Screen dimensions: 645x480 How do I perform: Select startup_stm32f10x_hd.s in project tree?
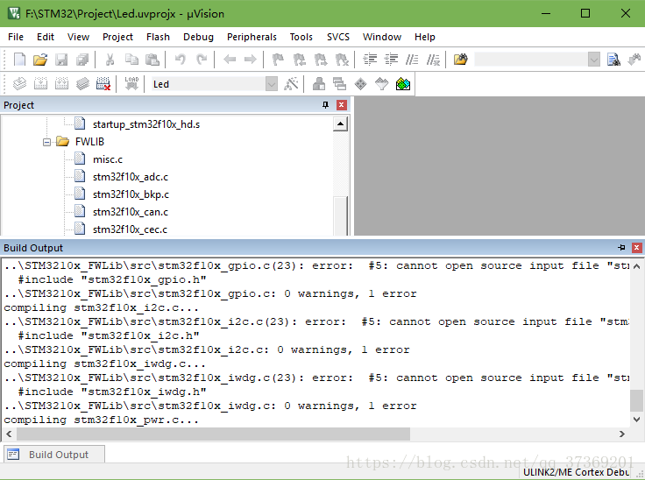click(146, 124)
